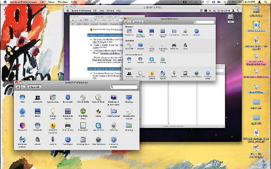The image size is (271, 169).
Task: Open Universal Access in remote eMac System section
Action: coord(208,75)
